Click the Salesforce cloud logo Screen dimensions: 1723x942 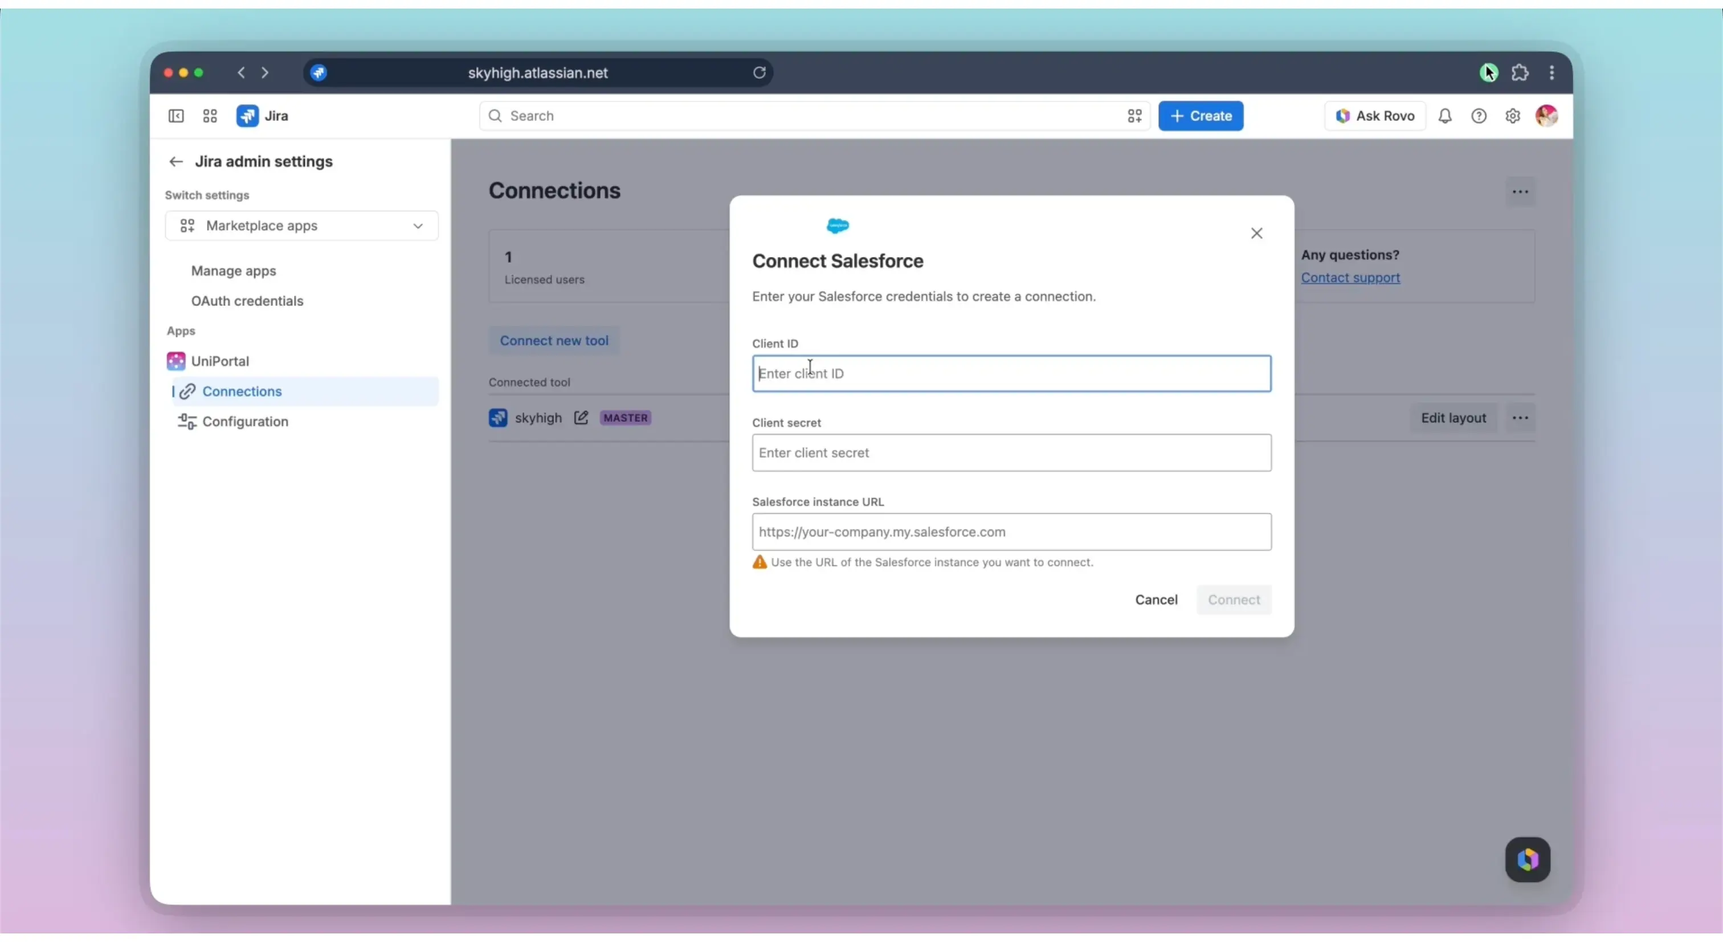point(838,226)
